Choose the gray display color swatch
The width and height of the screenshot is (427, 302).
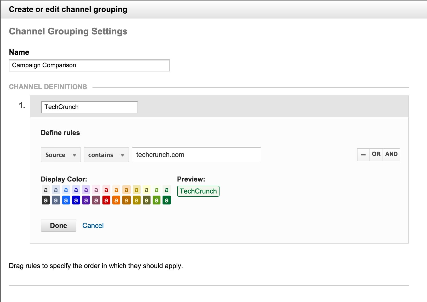[x=56, y=200]
